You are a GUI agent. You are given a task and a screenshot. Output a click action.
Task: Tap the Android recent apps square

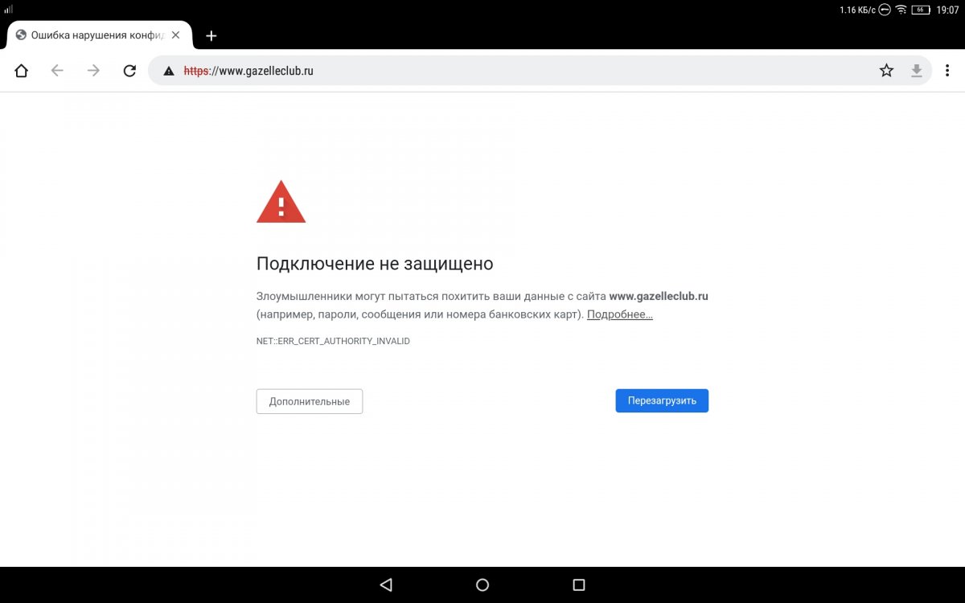point(579,585)
